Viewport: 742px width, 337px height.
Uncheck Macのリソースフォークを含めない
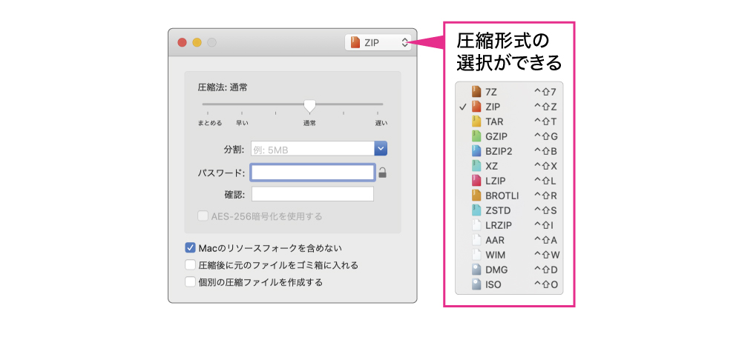[190, 247]
